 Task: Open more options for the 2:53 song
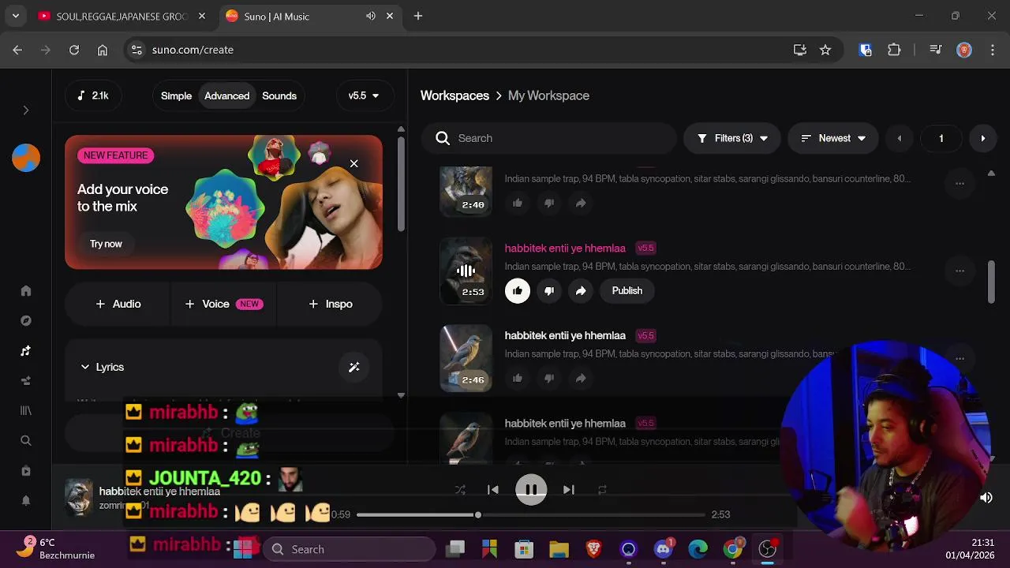coord(959,271)
